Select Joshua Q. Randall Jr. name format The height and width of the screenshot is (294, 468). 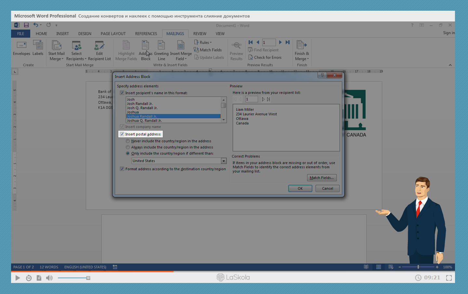coord(144,121)
